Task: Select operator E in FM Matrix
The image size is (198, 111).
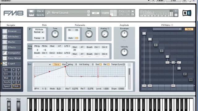Action: (x=167, y=57)
